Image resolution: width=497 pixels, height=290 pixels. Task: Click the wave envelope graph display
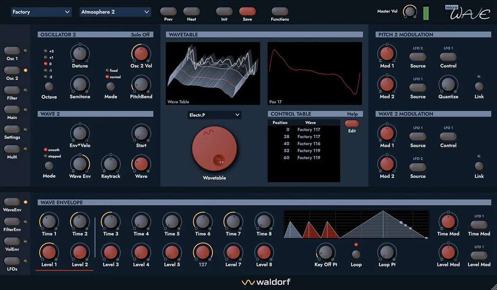tap(356, 225)
